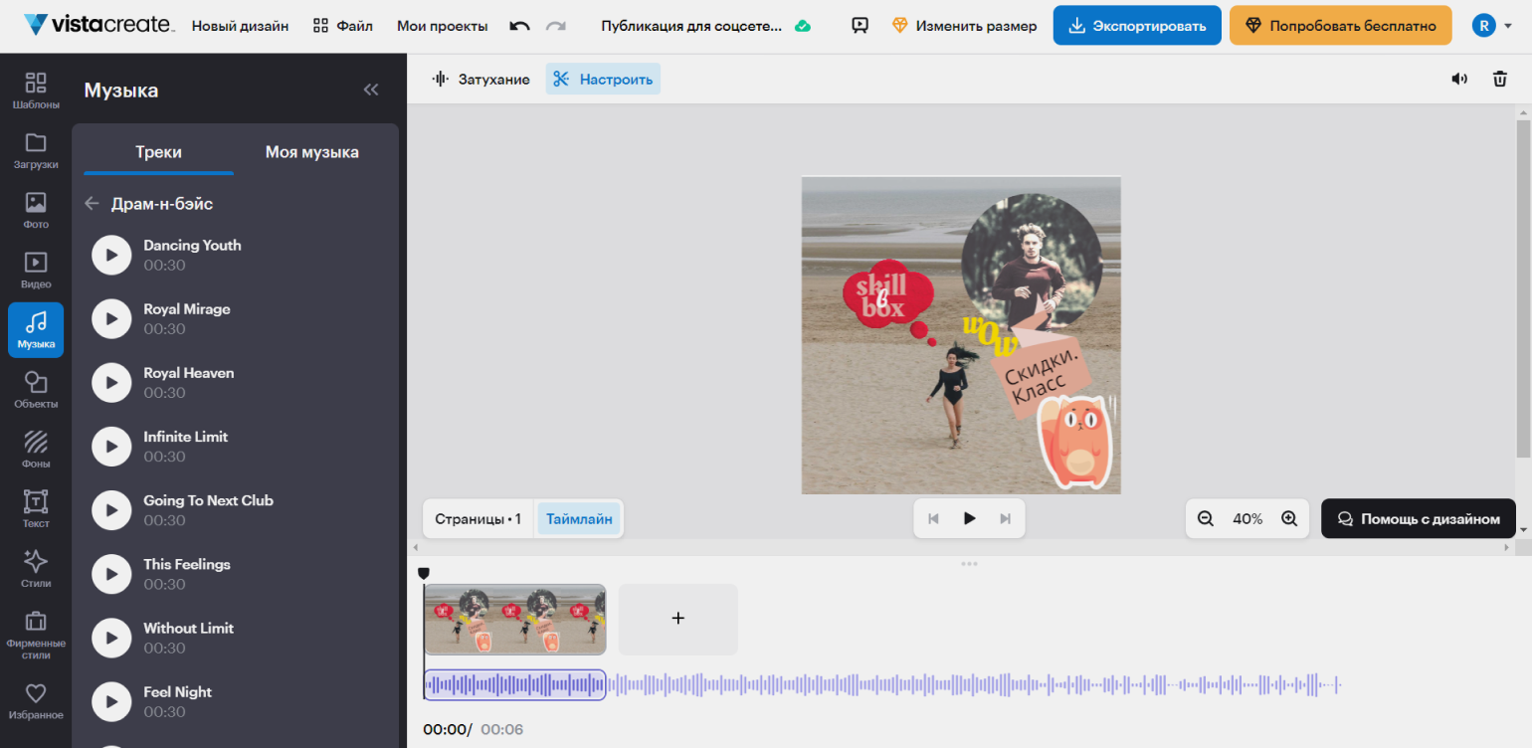The height and width of the screenshot is (748, 1532).
Task: Click the Экспортировать button
Action: [x=1137, y=26]
